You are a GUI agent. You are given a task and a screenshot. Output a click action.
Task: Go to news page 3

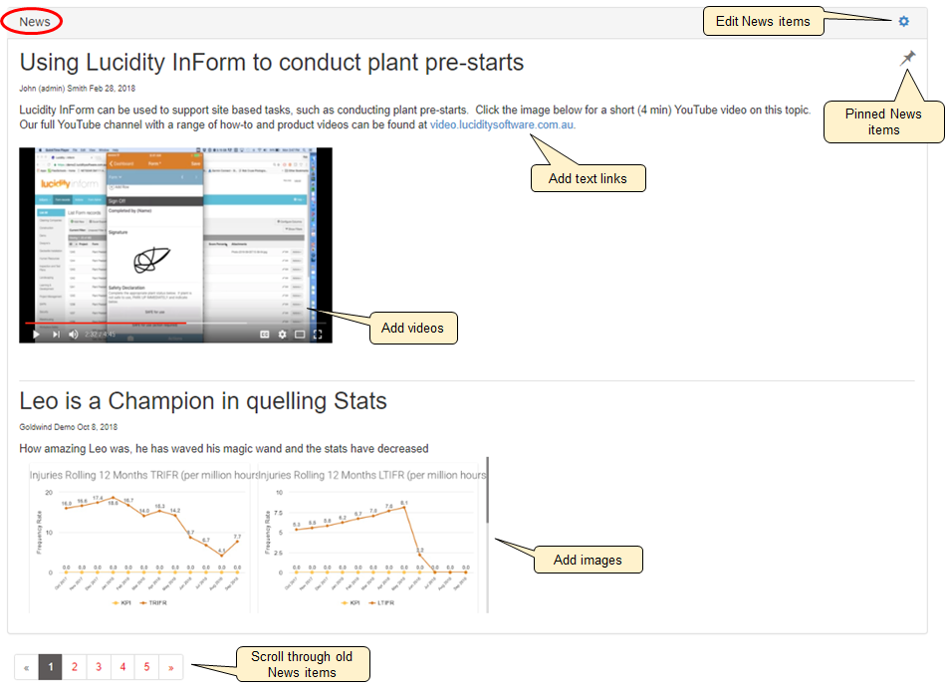99,667
